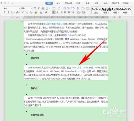Apply the text effects icon
The image size is (134, 121).
[x=31, y=12]
